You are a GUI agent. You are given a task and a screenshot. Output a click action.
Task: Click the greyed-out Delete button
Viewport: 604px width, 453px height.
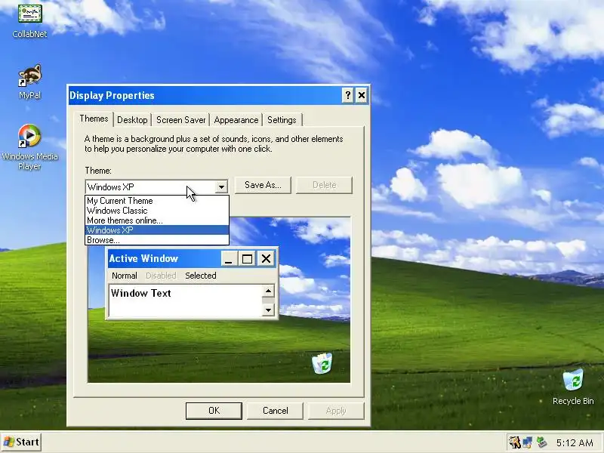point(324,185)
